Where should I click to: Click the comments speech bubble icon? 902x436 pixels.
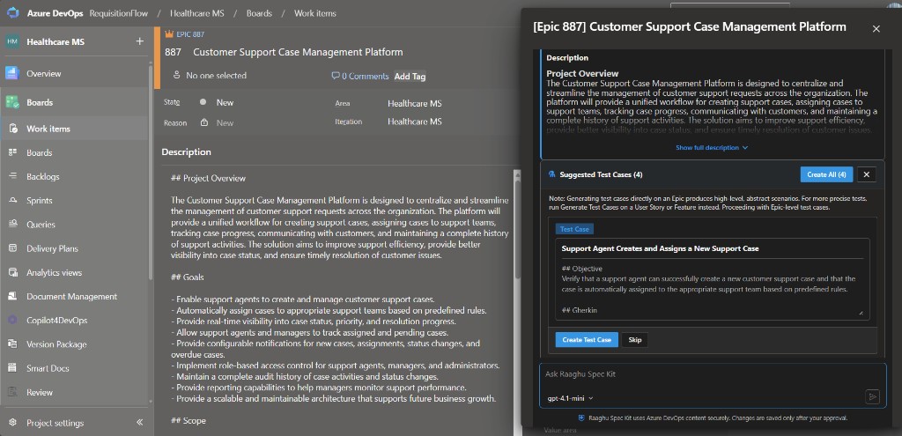pyautogui.click(x=336, y=76)
